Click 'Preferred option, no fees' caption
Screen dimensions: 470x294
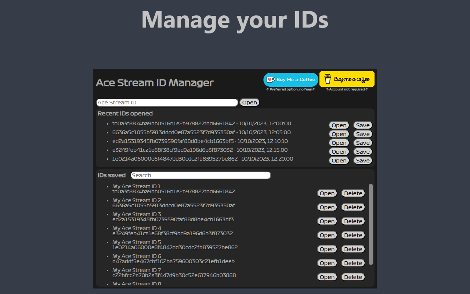[291, 89]
